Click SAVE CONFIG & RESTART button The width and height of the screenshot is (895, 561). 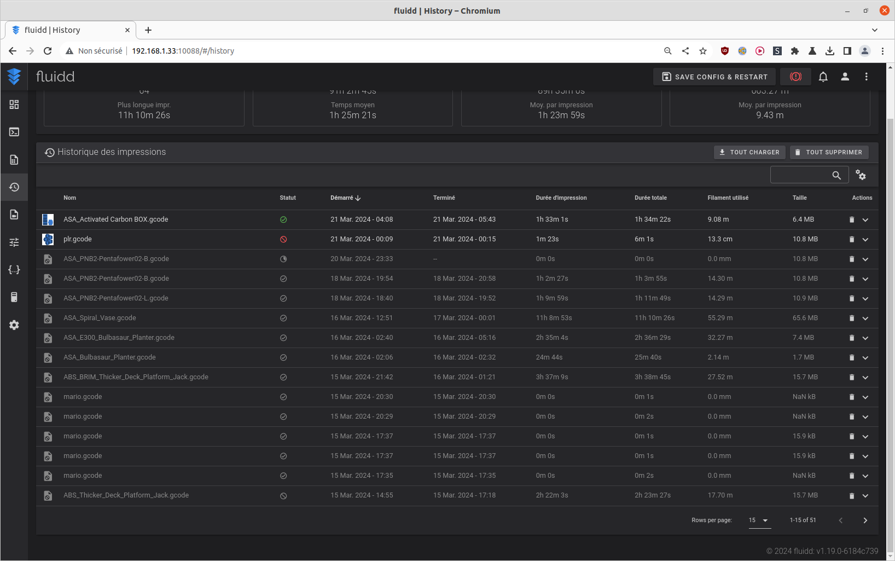click(714, 77)
